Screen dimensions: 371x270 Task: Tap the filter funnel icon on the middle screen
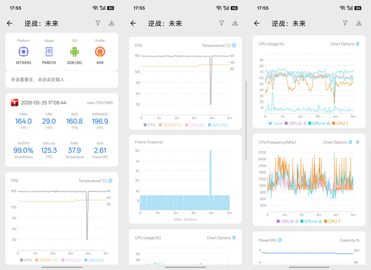221,23
